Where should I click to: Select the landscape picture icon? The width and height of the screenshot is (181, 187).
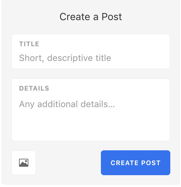pyautogui.click(x=24, y=163)
